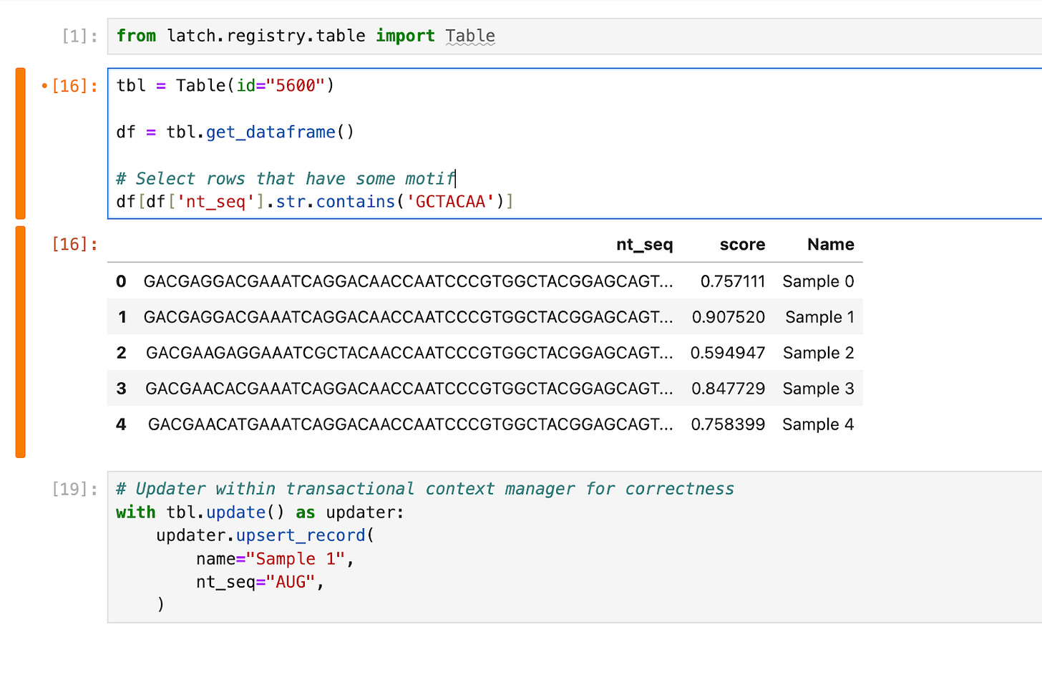The height and width of the screenshot is (680, 1042).
Task: Click the Name column header
Action: [x=831, y=245]
